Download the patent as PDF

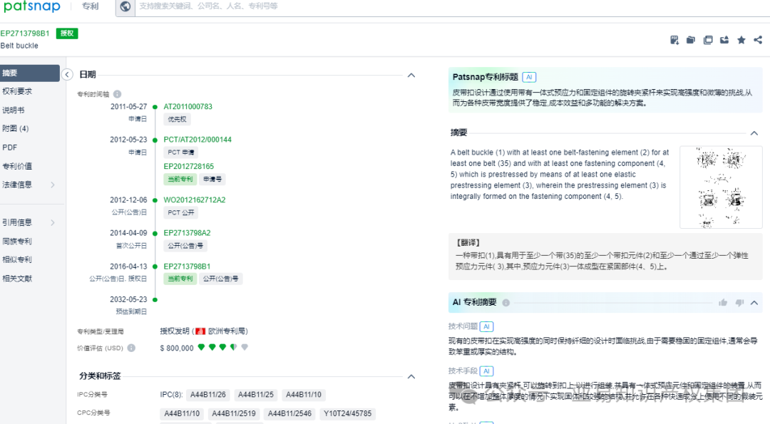click(674, 40)
